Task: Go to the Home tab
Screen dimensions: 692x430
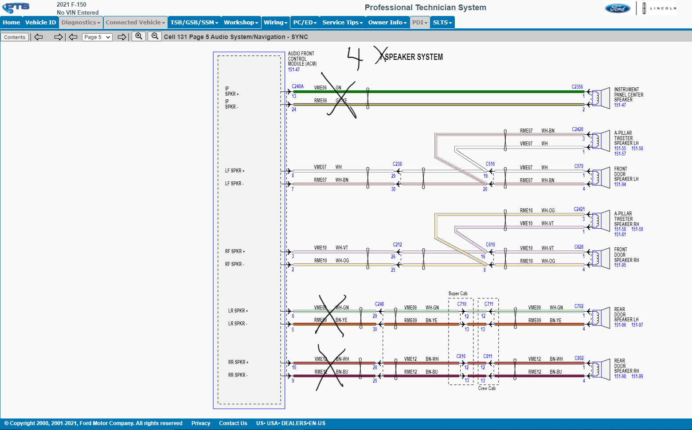Action: point(12,22)
